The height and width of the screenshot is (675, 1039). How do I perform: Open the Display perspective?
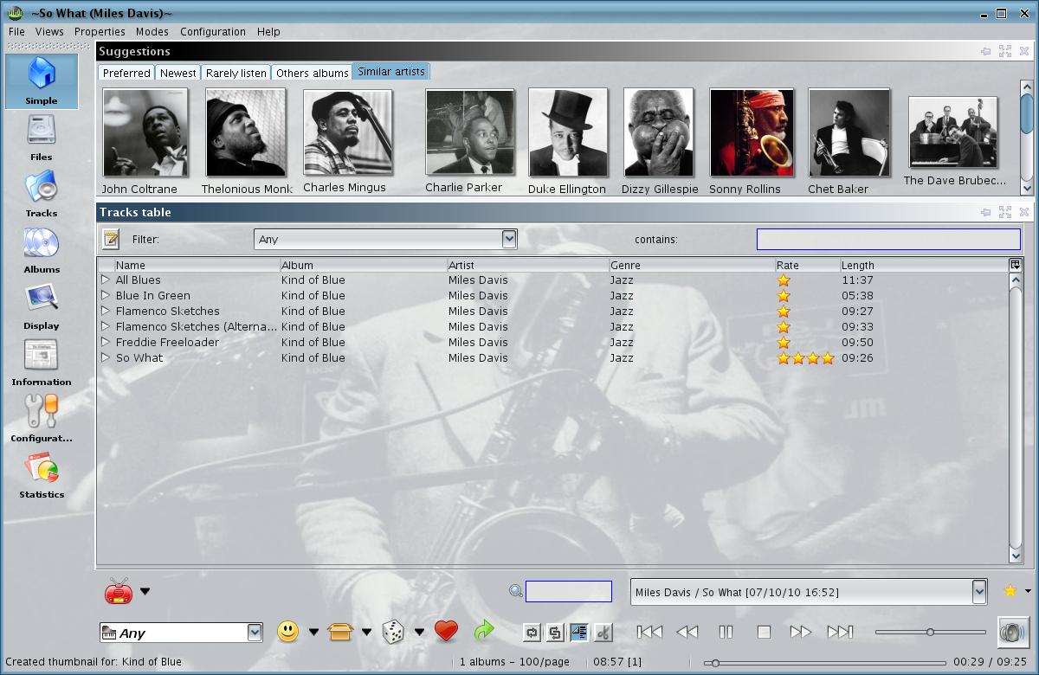(x=42, y=306)
